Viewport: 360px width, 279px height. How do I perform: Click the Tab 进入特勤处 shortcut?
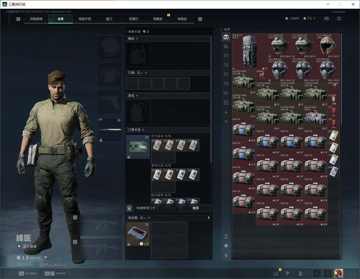pos(28,273)
